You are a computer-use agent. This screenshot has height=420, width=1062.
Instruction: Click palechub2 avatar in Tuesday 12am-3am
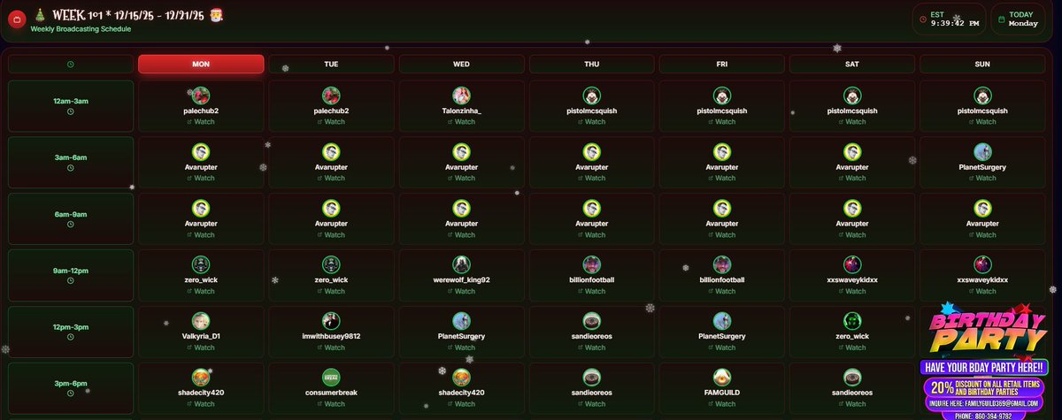(x=331, y=95)
